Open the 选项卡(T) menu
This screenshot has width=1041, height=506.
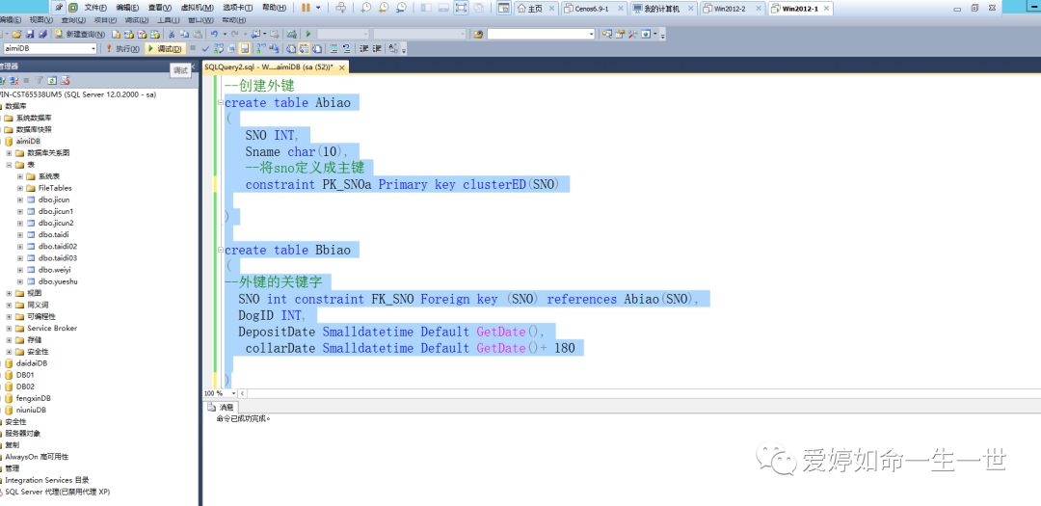click(x=238, y=8)
